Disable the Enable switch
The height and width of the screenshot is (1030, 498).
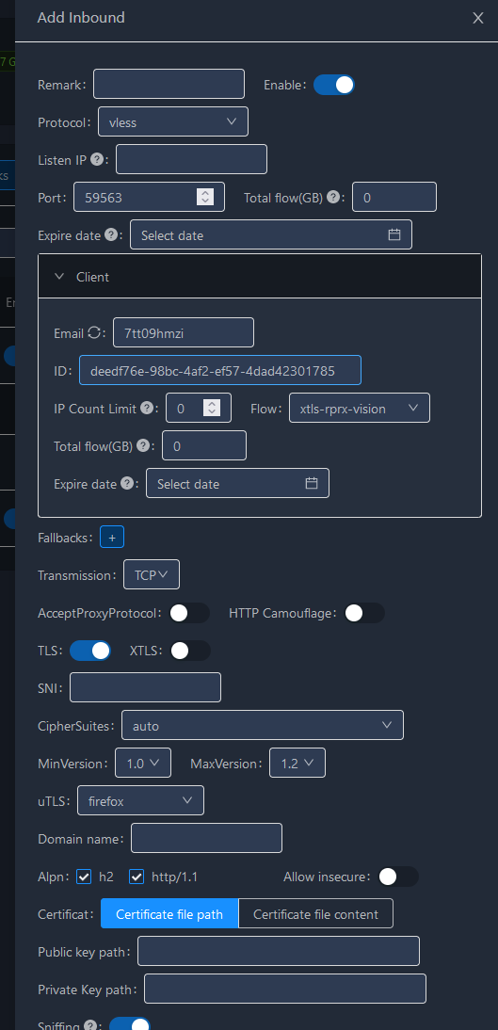(334, 85)
